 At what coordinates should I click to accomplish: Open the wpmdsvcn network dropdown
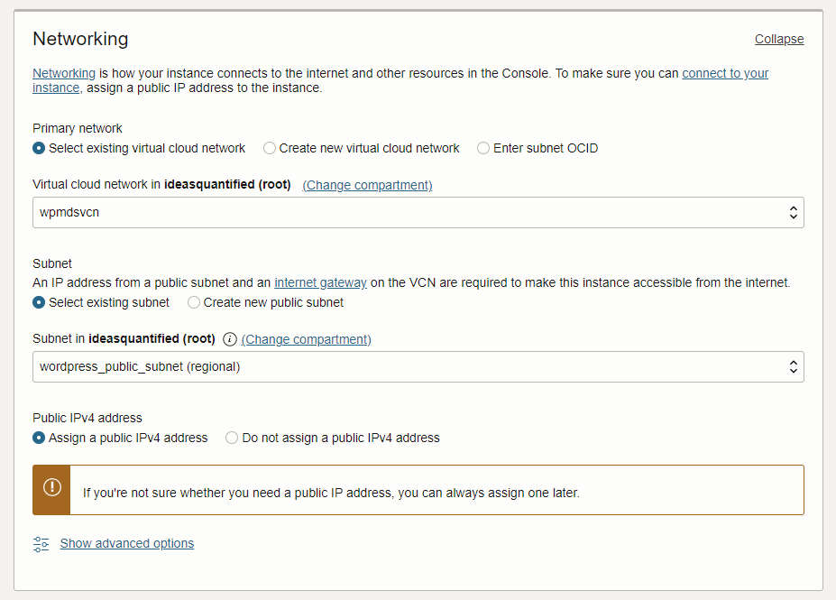tap(418, 212)
